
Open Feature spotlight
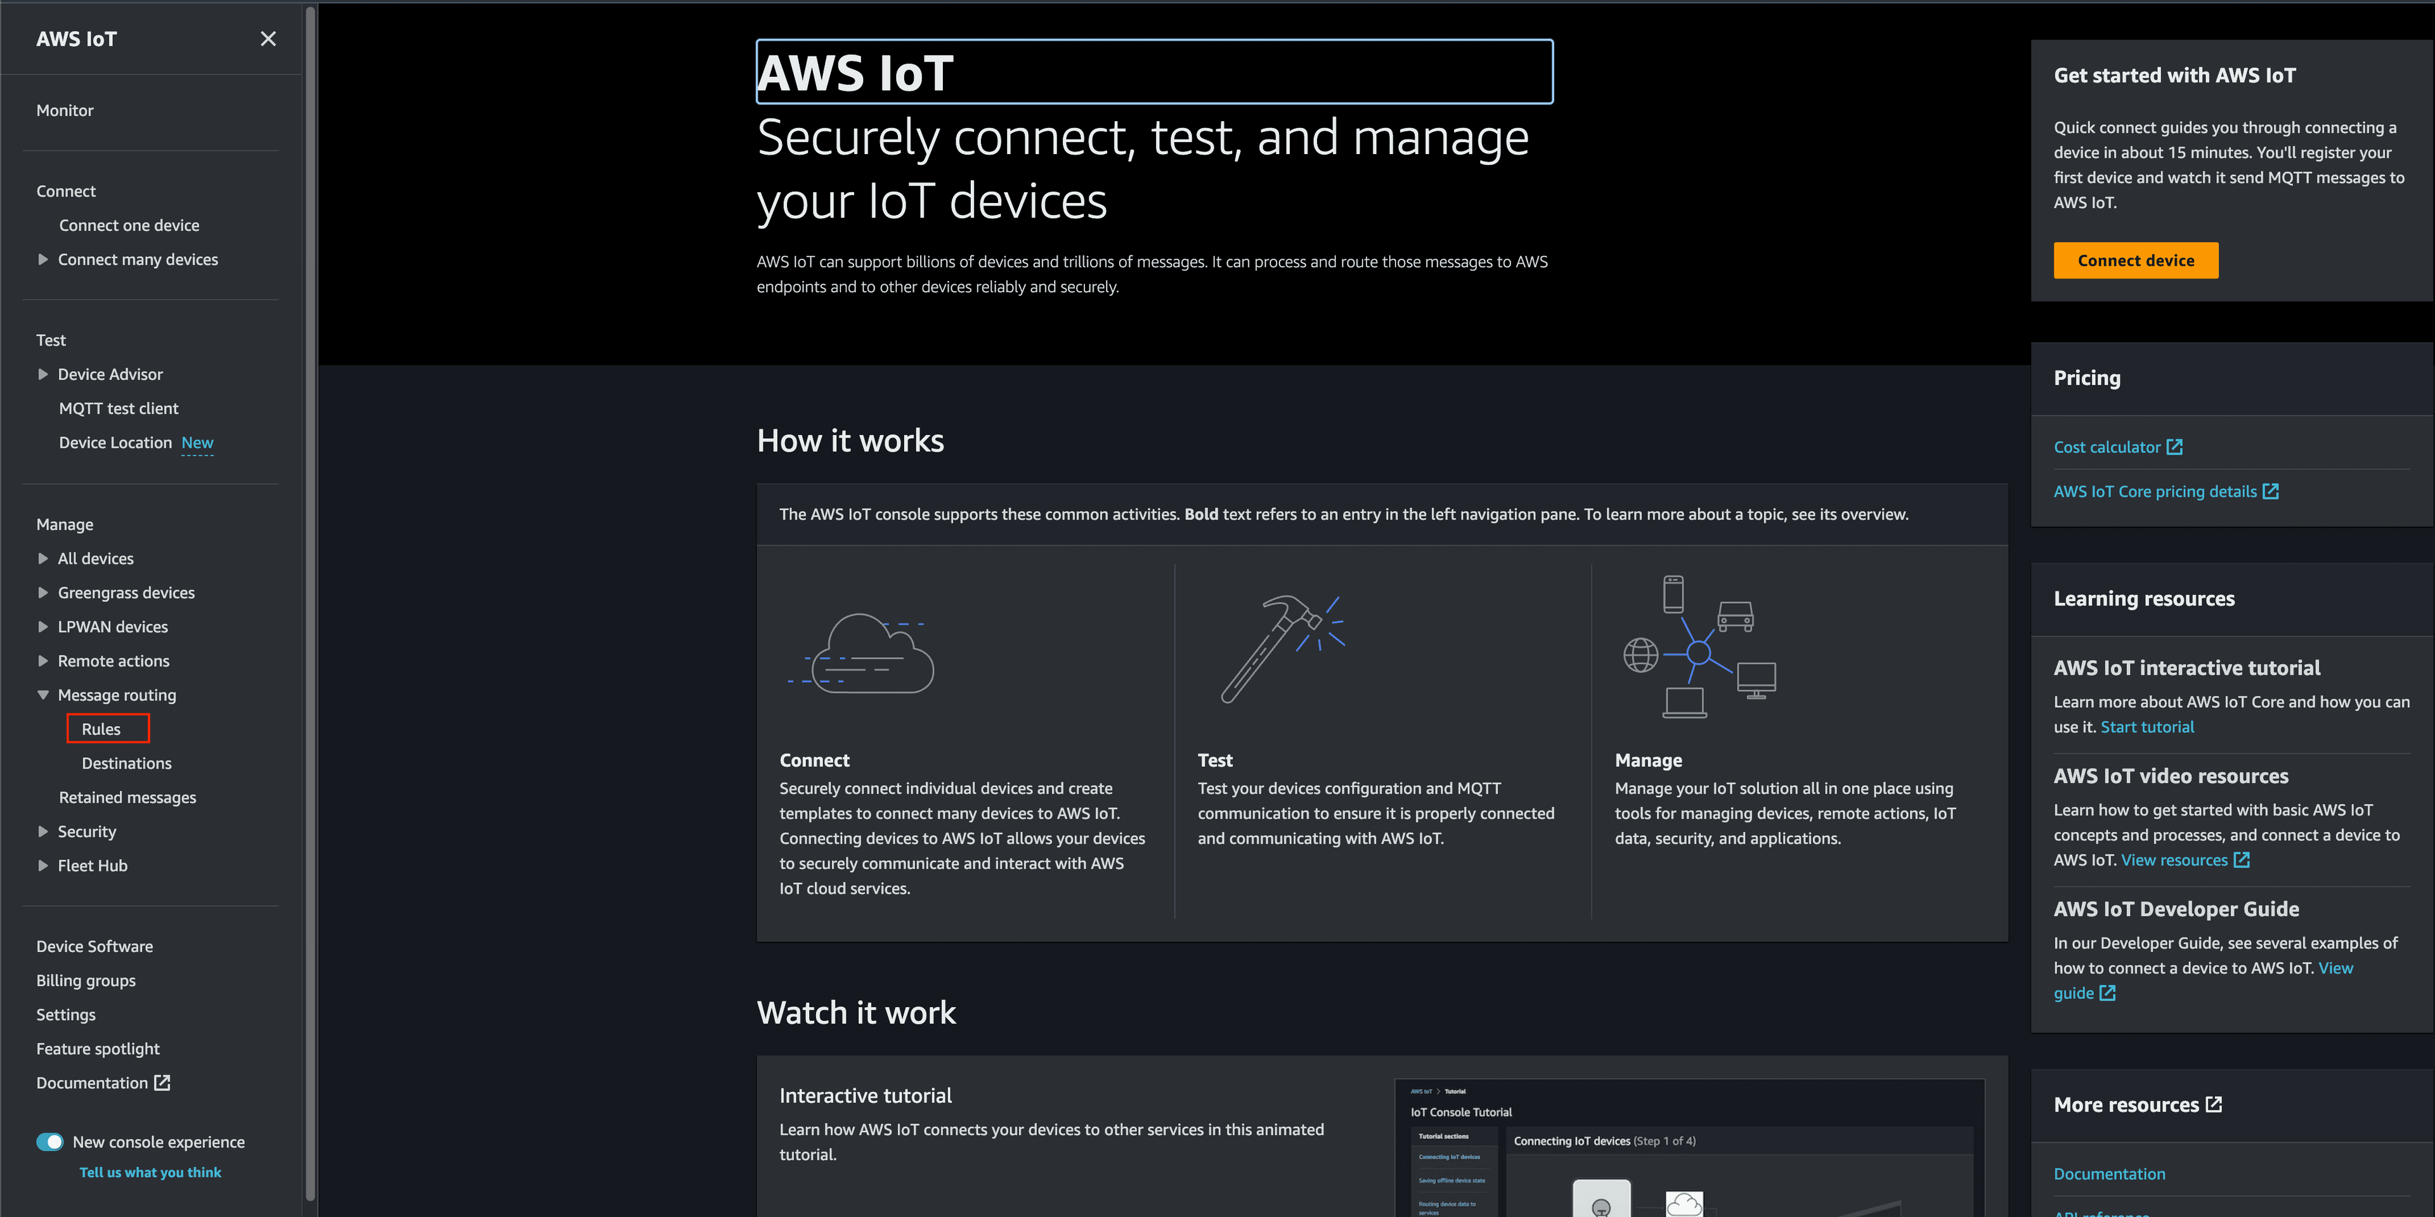[x=98, y=1049]
